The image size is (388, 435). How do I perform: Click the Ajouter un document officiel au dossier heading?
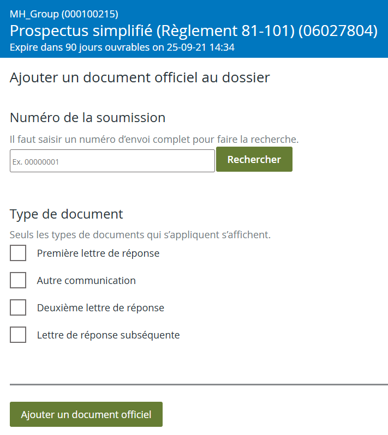click(x=140, y=77)
